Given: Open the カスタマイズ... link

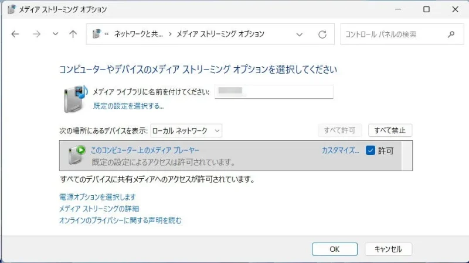Looking at the screenshot, I should tap(341, 151).
